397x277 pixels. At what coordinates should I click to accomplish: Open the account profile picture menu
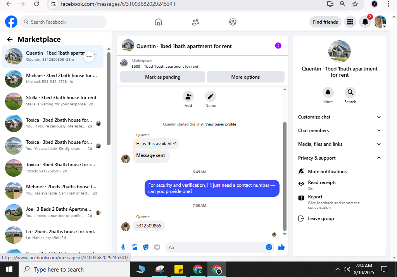pyautogui.click(x=380, y=22)
